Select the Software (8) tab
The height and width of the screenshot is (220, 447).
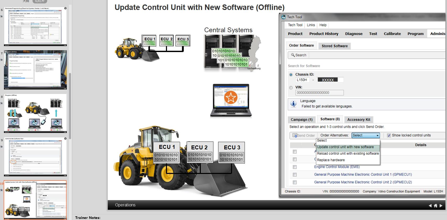pos(330,119)
